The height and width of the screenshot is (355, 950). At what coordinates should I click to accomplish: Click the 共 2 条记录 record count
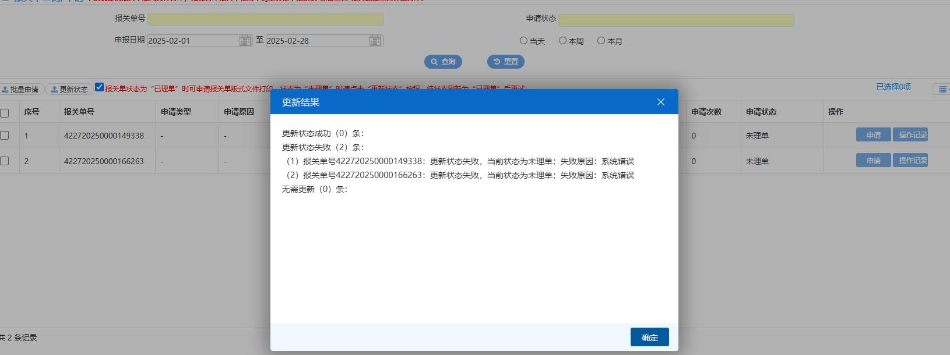coord(19,338)
